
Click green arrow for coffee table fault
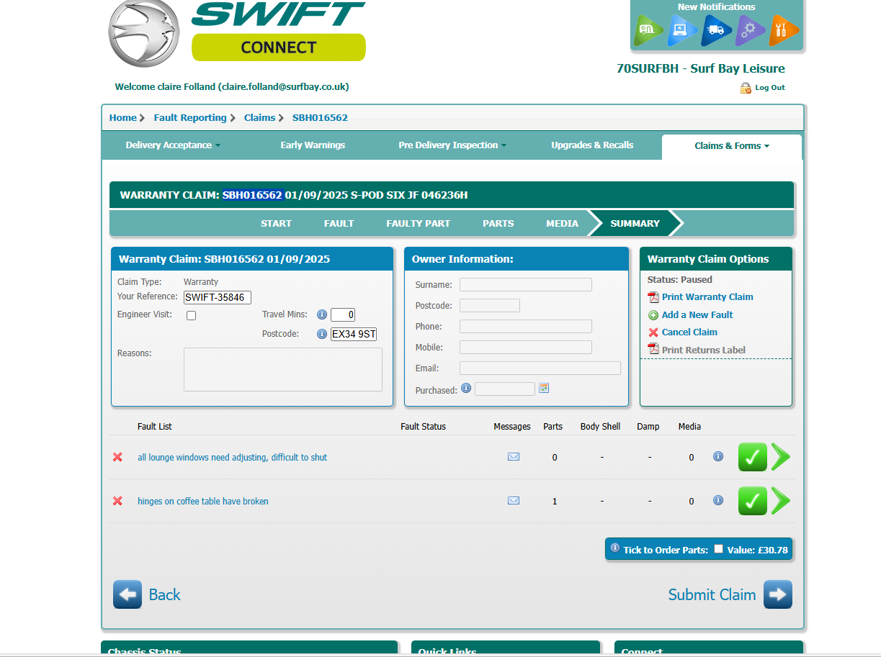[780, 501]
